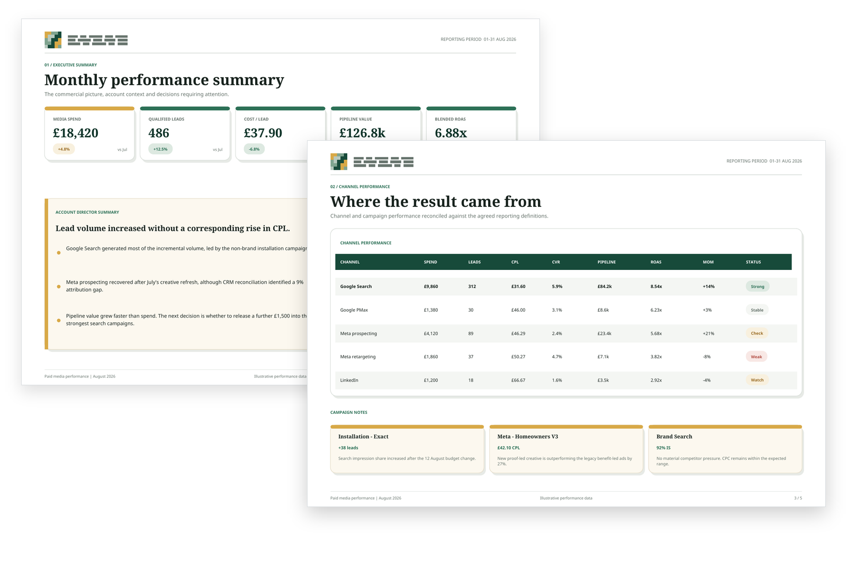Click the 'LEADS' column header
847x561 pixels.
(474, 262)
